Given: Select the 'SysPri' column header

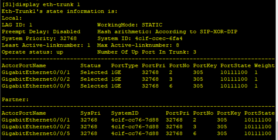Looking at the screenshot, I should point(90,113).
